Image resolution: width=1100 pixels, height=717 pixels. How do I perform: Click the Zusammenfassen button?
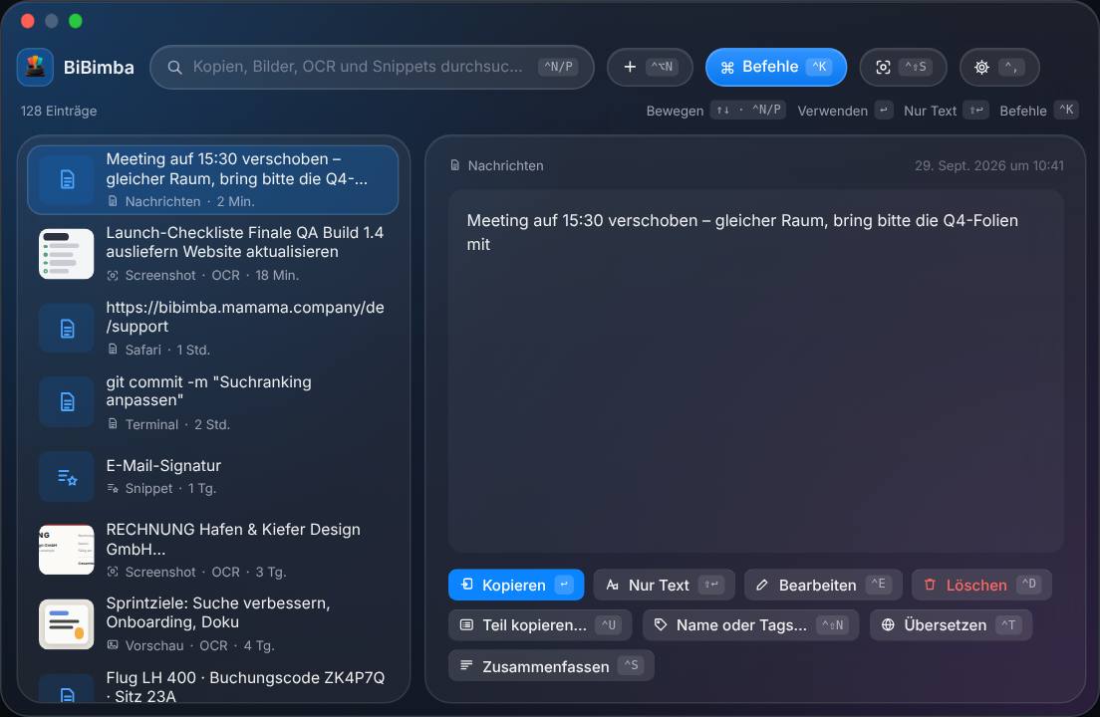[551, 666]
